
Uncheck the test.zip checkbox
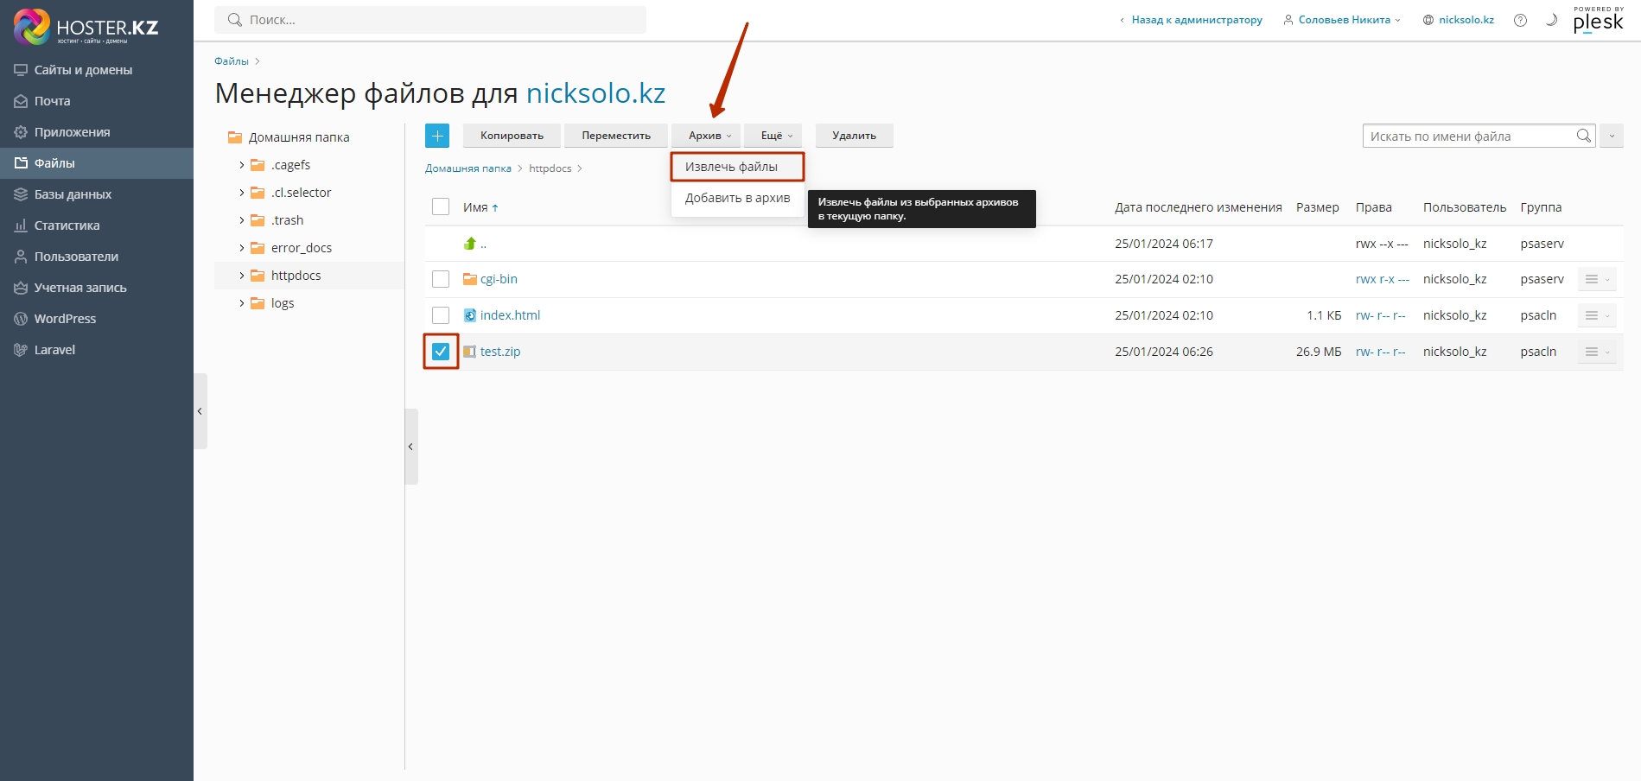(441, 352)
